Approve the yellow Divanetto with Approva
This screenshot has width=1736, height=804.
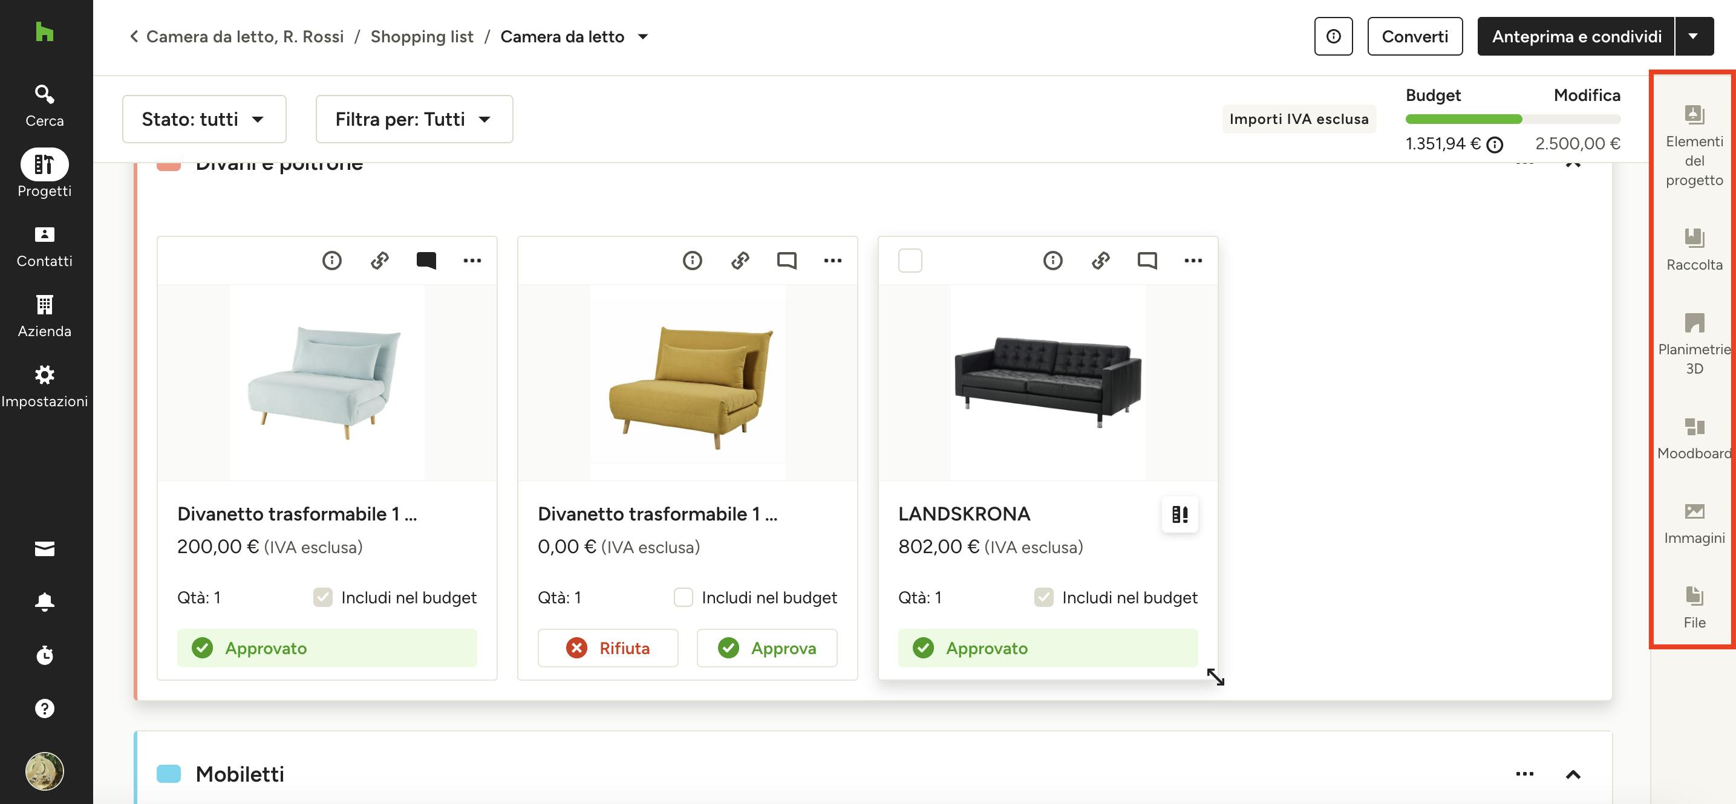[767, 648]
